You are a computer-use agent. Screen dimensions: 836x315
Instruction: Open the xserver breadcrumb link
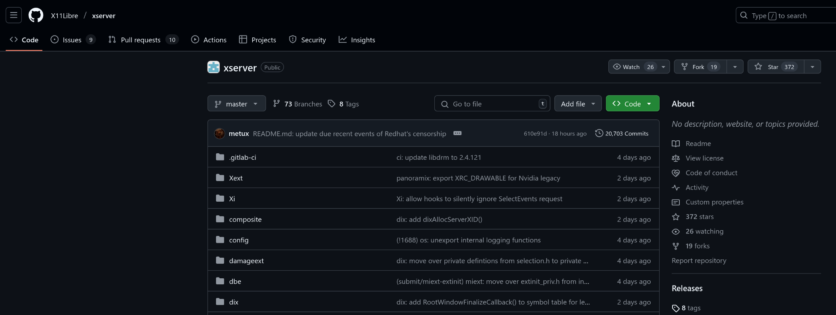click(x=104, y=16)
